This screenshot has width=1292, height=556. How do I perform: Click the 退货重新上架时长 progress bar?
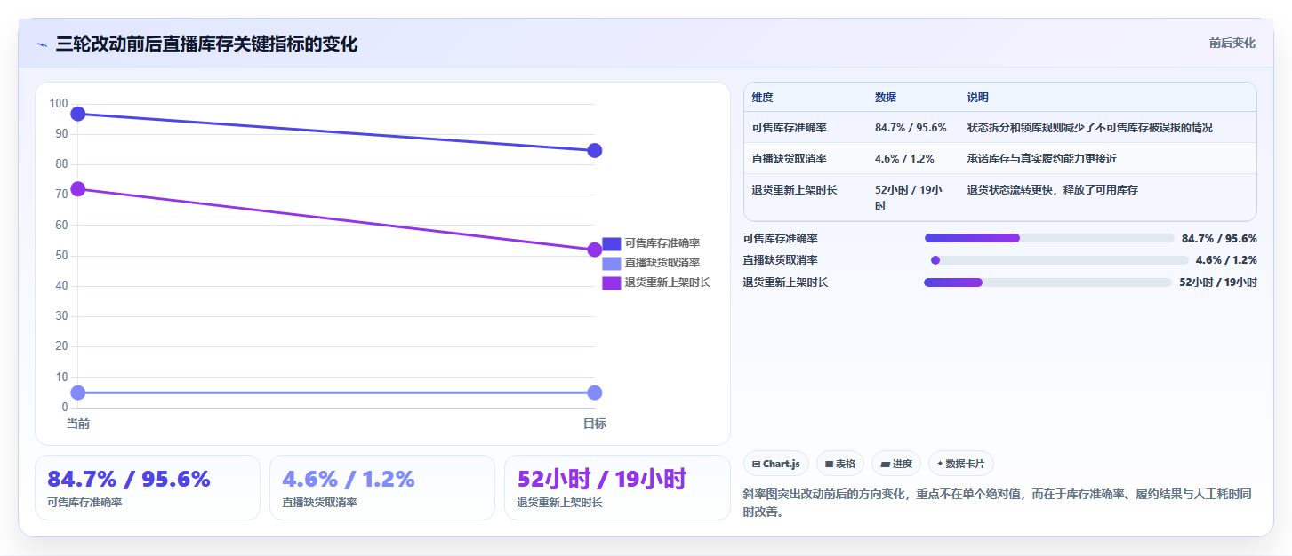[x=1047, y=282]
